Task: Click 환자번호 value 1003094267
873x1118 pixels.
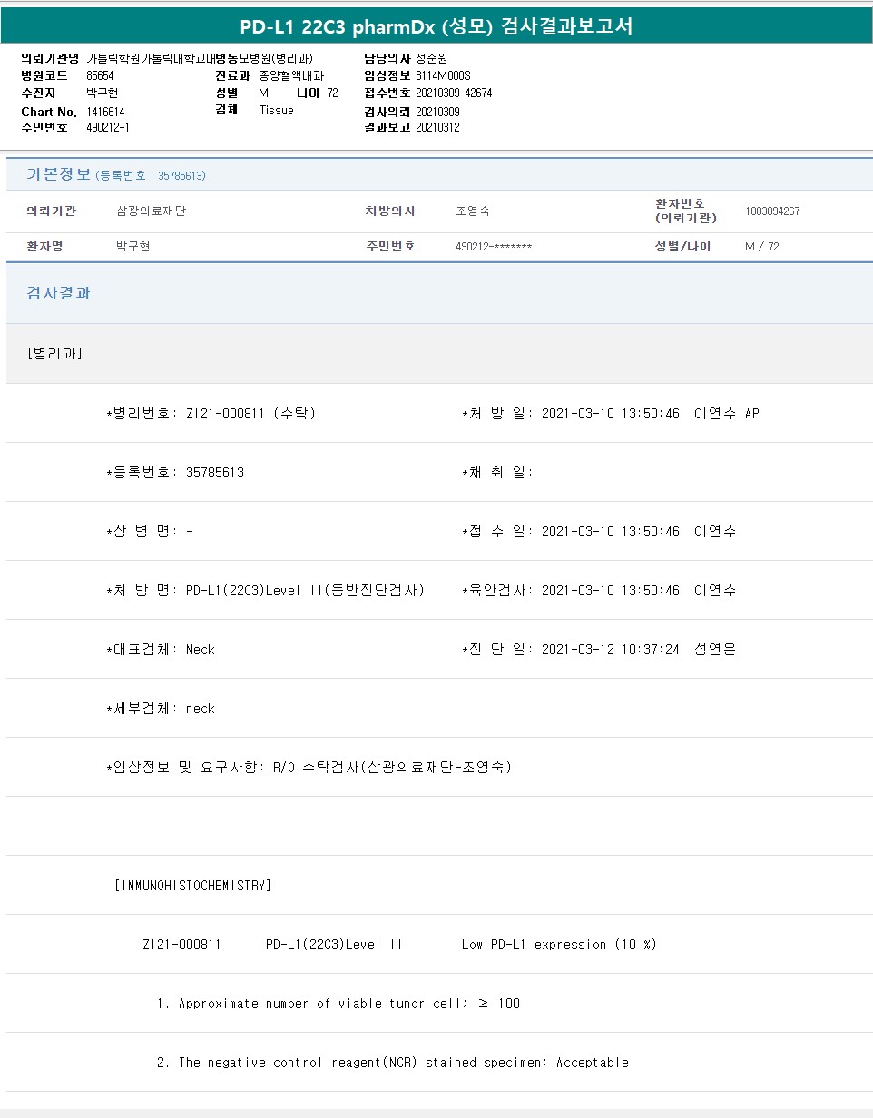Action: (x=772, y=211)
